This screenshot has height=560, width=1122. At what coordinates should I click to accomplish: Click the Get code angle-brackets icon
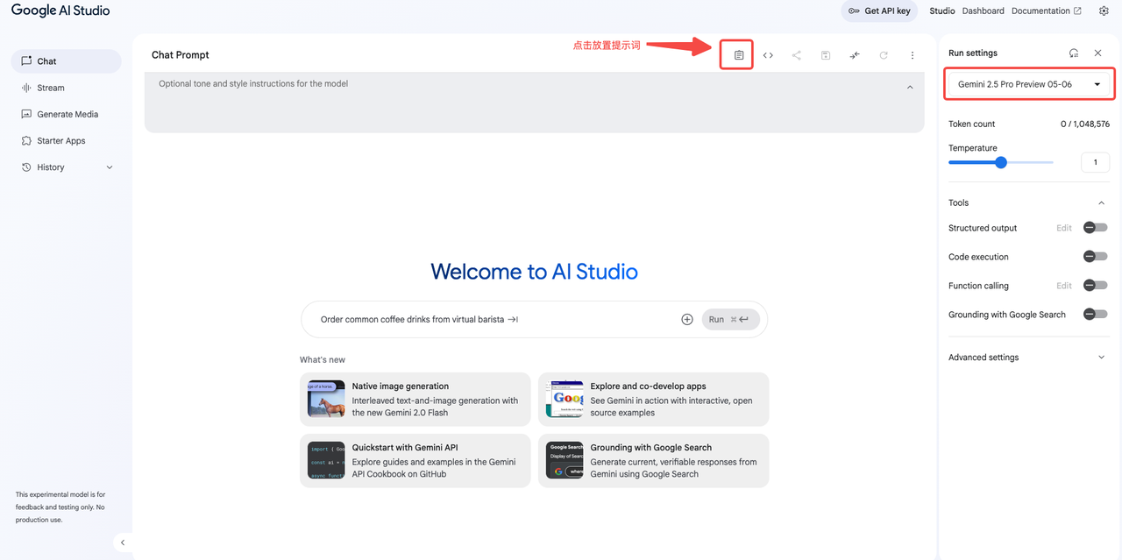pos(768,55)
